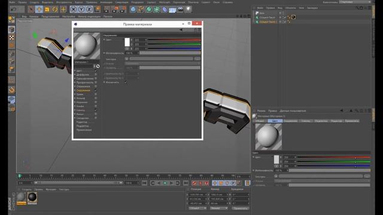Click the blue deformer icon
This screenshot has width=383, height=215.
165,10
